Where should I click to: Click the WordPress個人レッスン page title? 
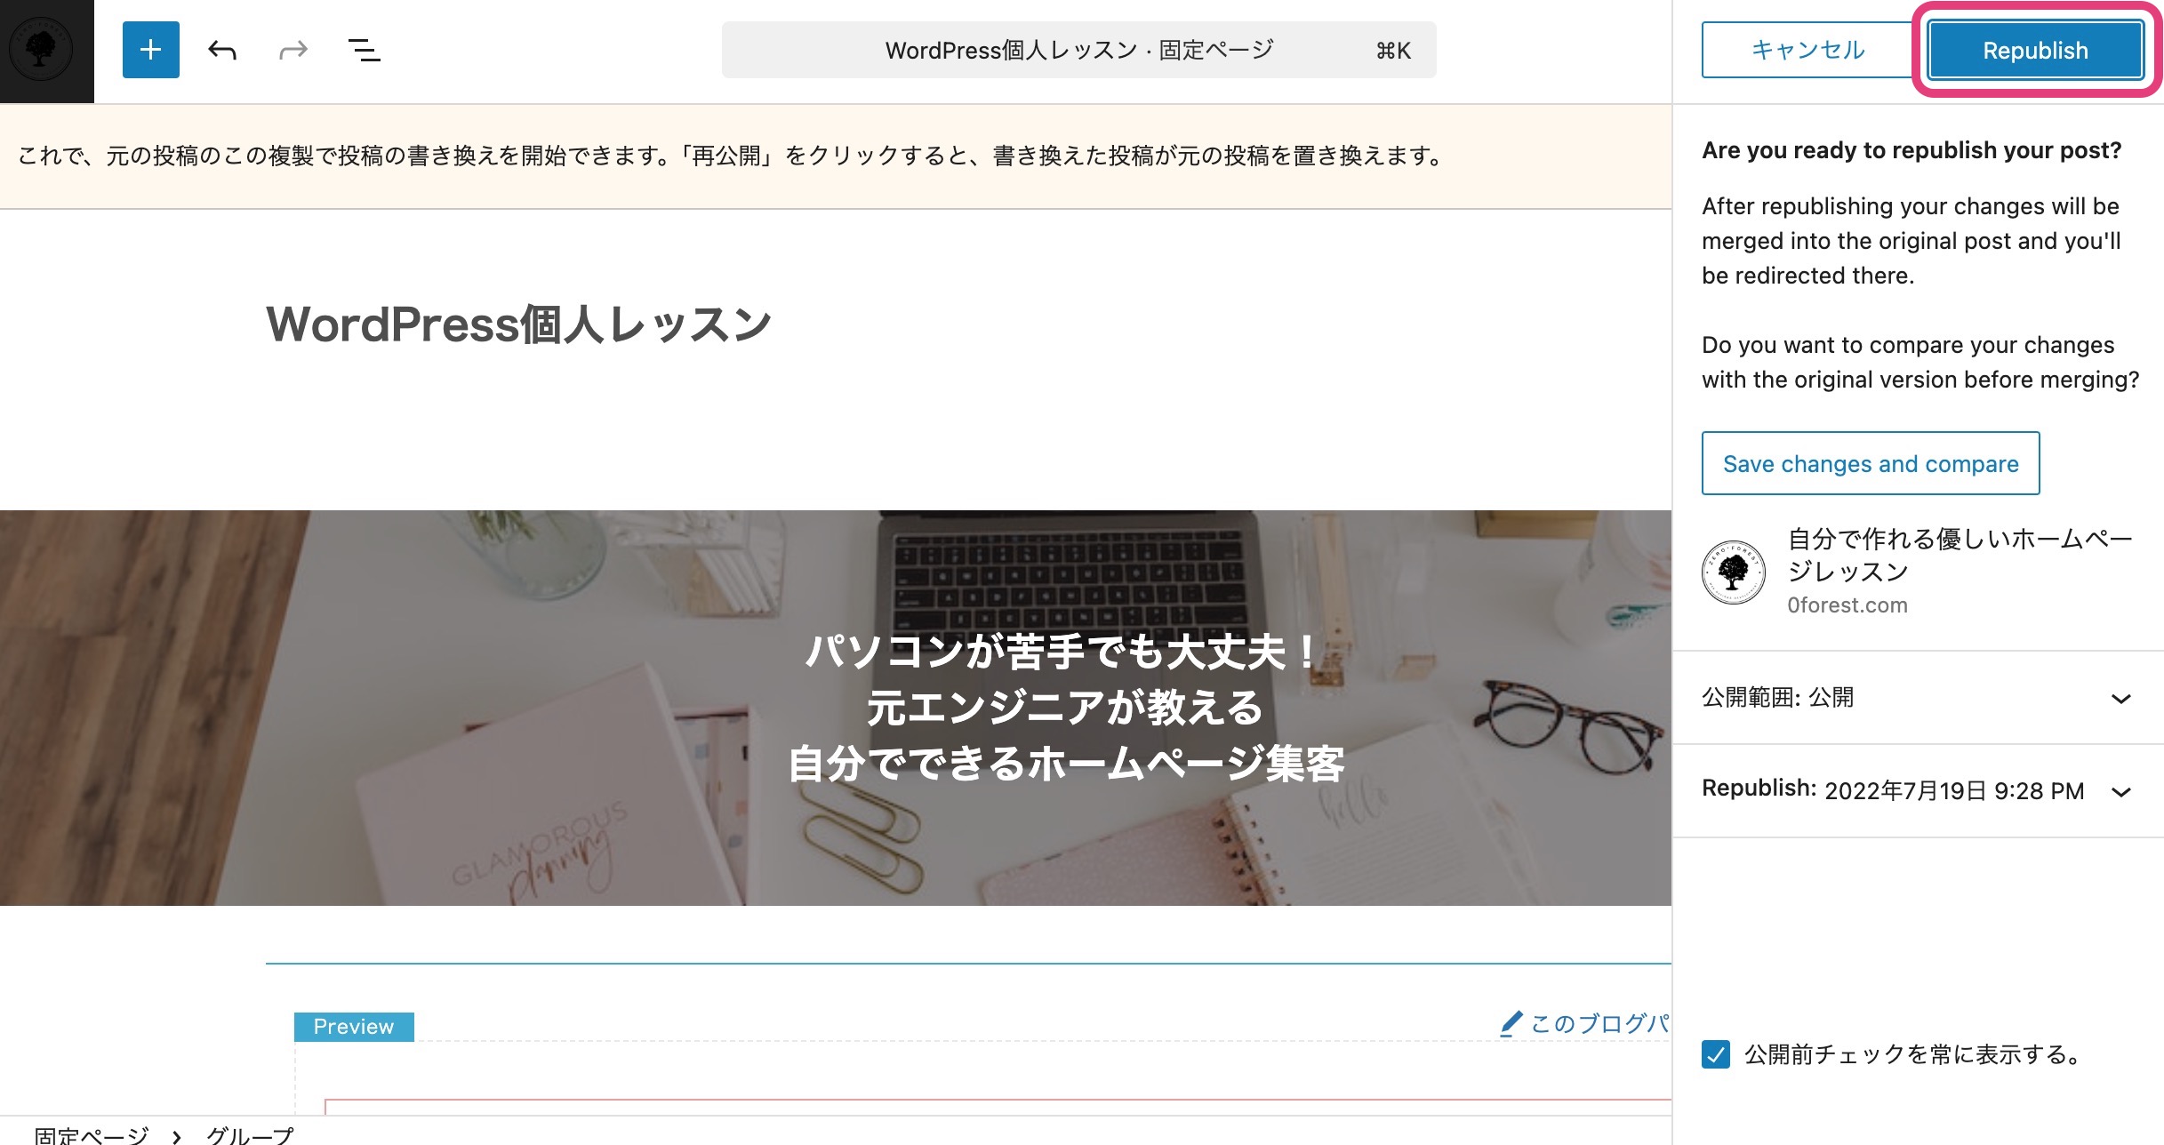[x=519, y=324]
